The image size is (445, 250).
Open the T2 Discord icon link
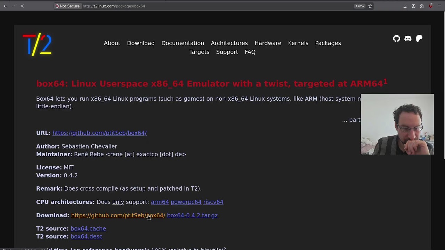coord(408,39)
